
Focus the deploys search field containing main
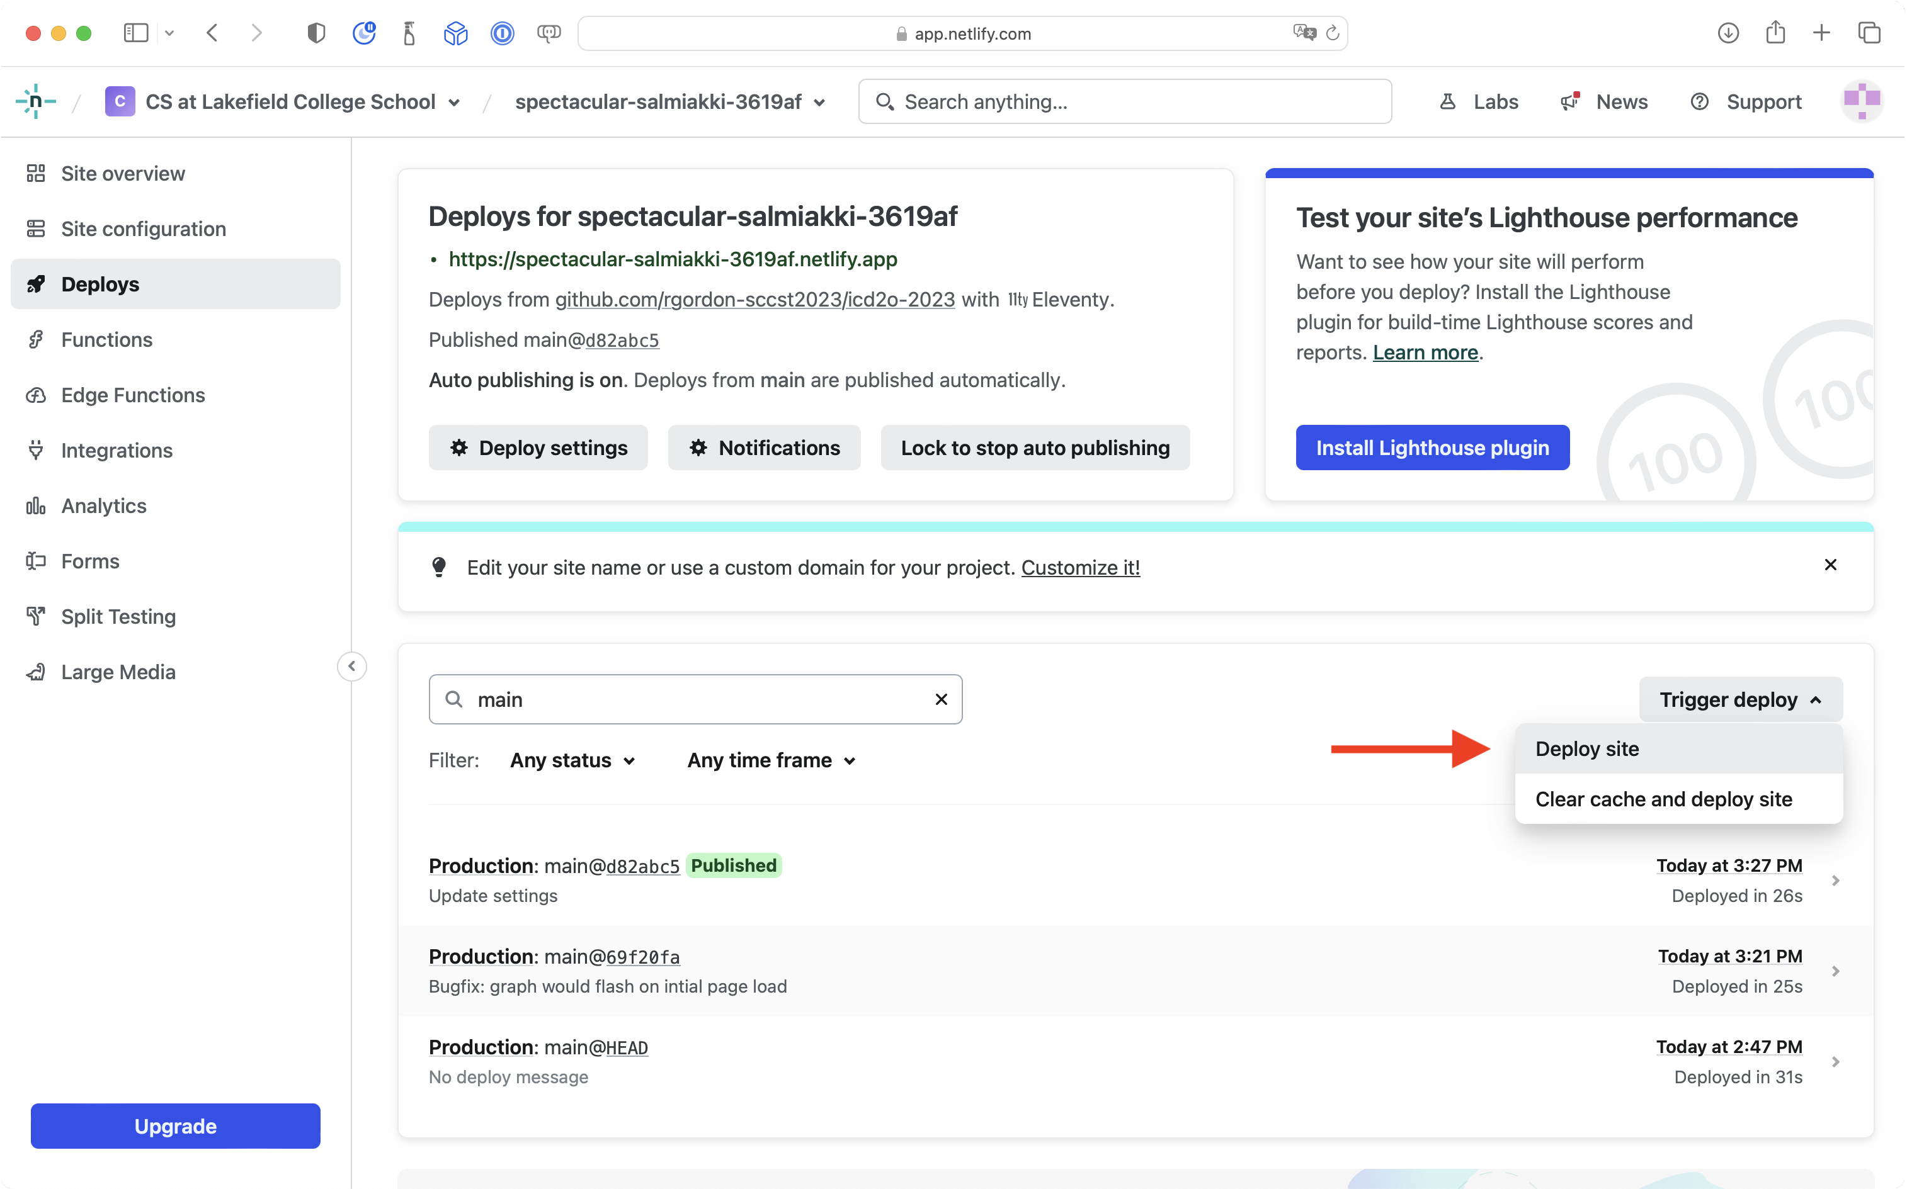(x=695, y=699)
